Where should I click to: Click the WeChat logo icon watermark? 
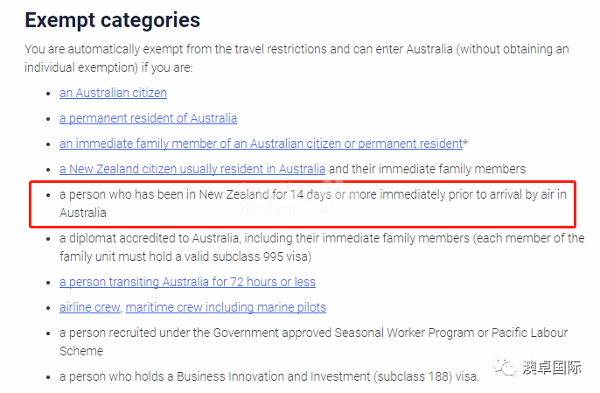(x=505, y=367)
